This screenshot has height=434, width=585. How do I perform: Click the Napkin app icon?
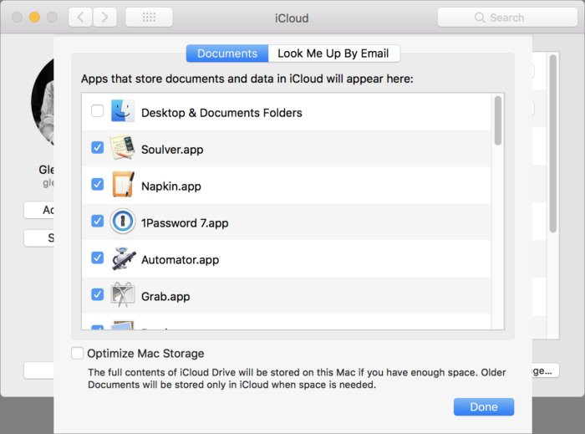(x=123, y=184)
